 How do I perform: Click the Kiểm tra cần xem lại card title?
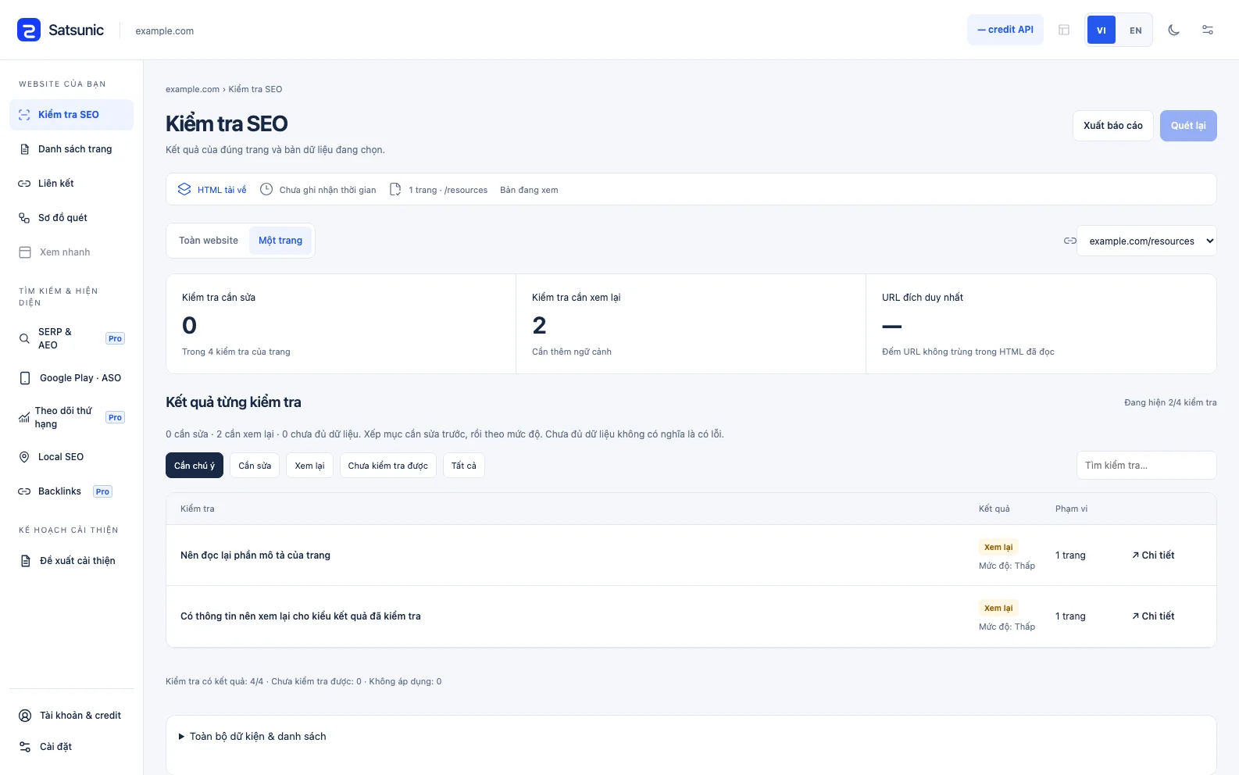577,298
